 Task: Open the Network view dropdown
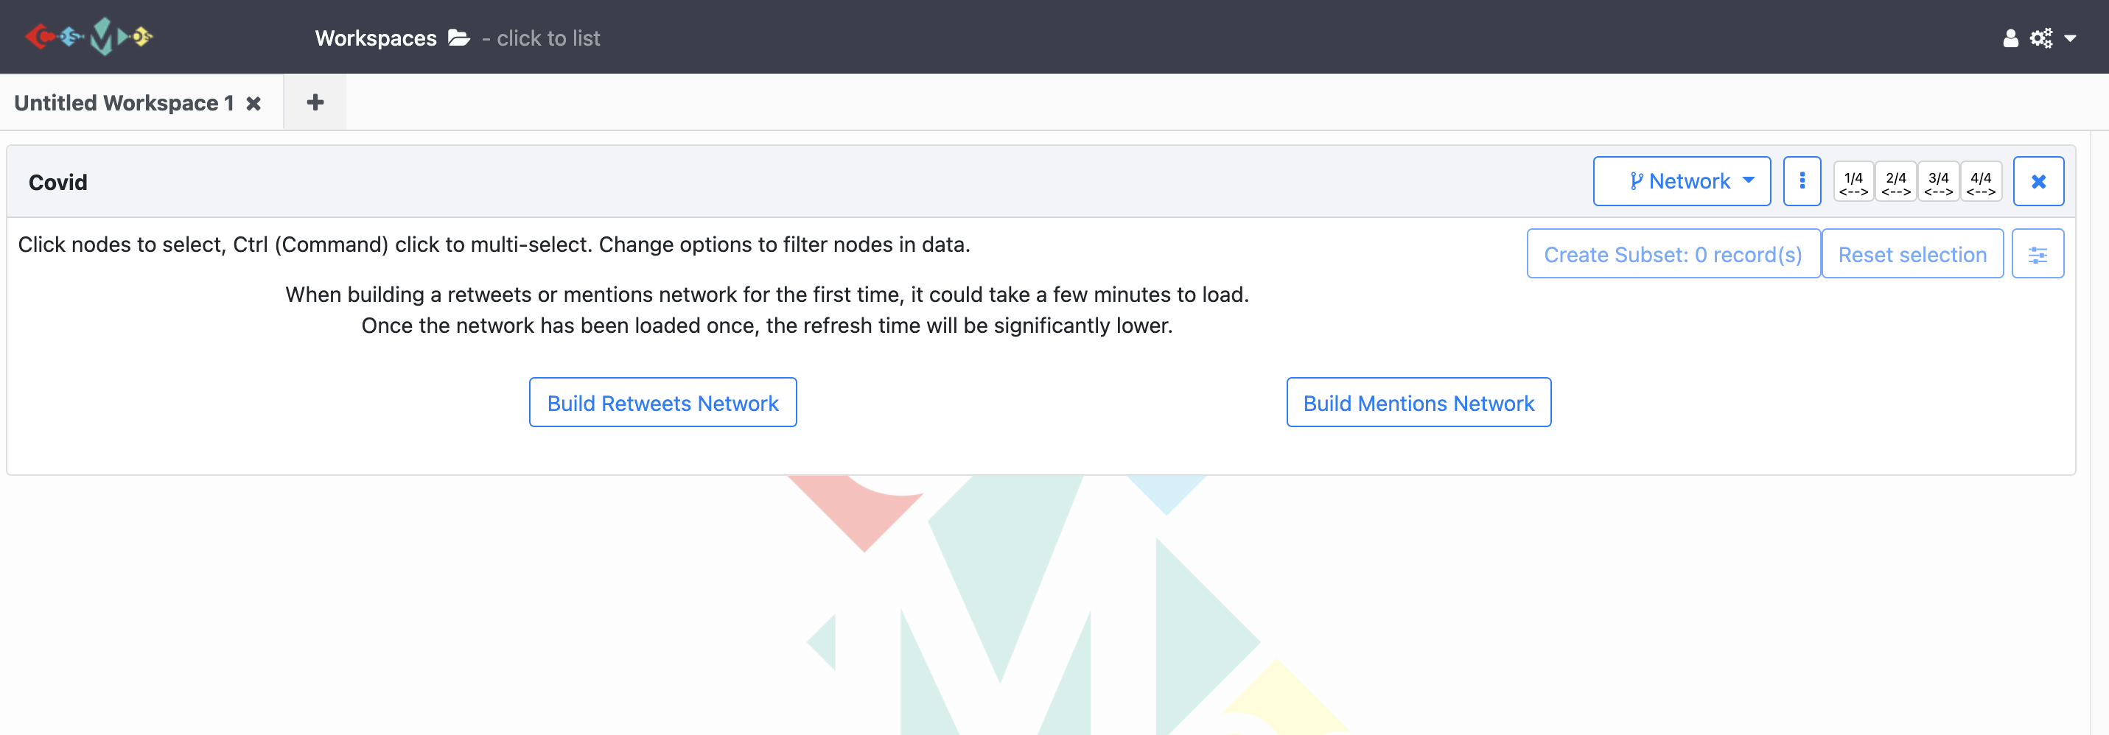tap(1682, 181)
